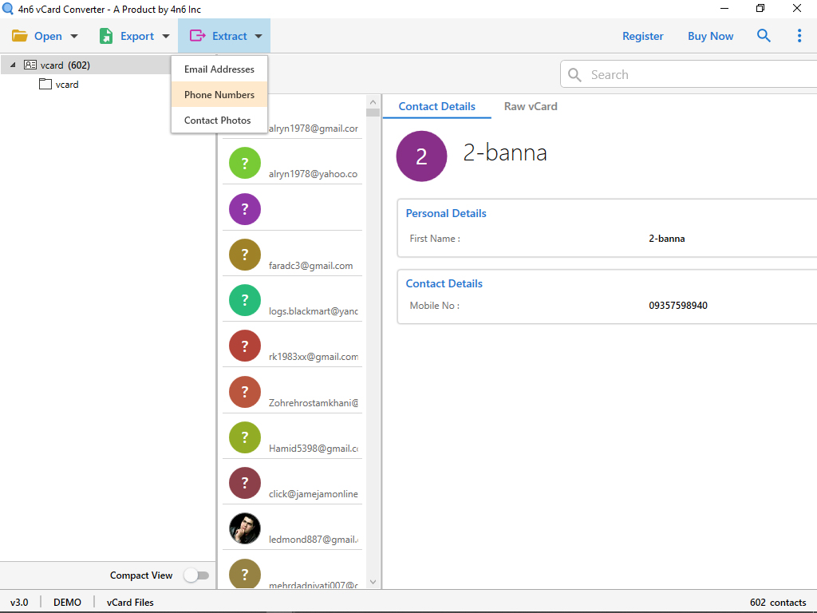Click the Compact View label
Viewport: 817px width, 613px height.
[x=141, y=575]
